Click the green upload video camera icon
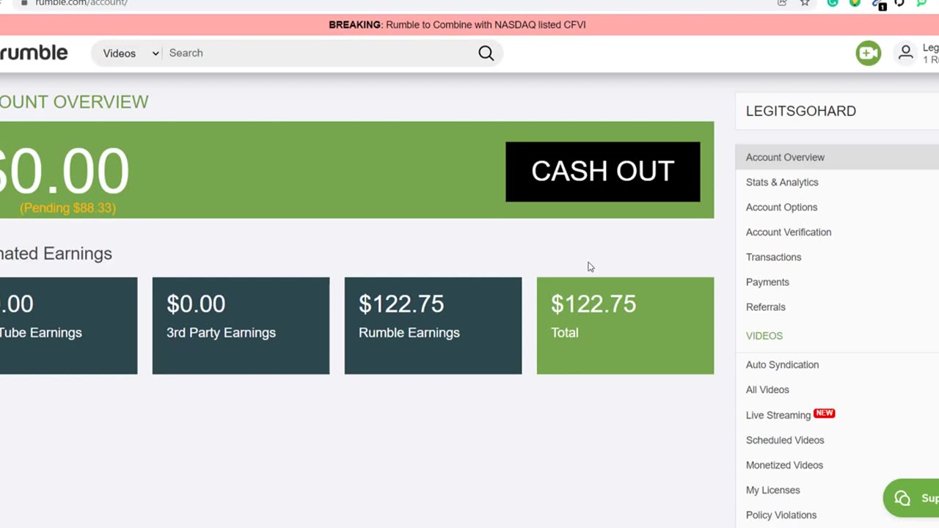Screen dimensions: 939x528 pos(869,53)
